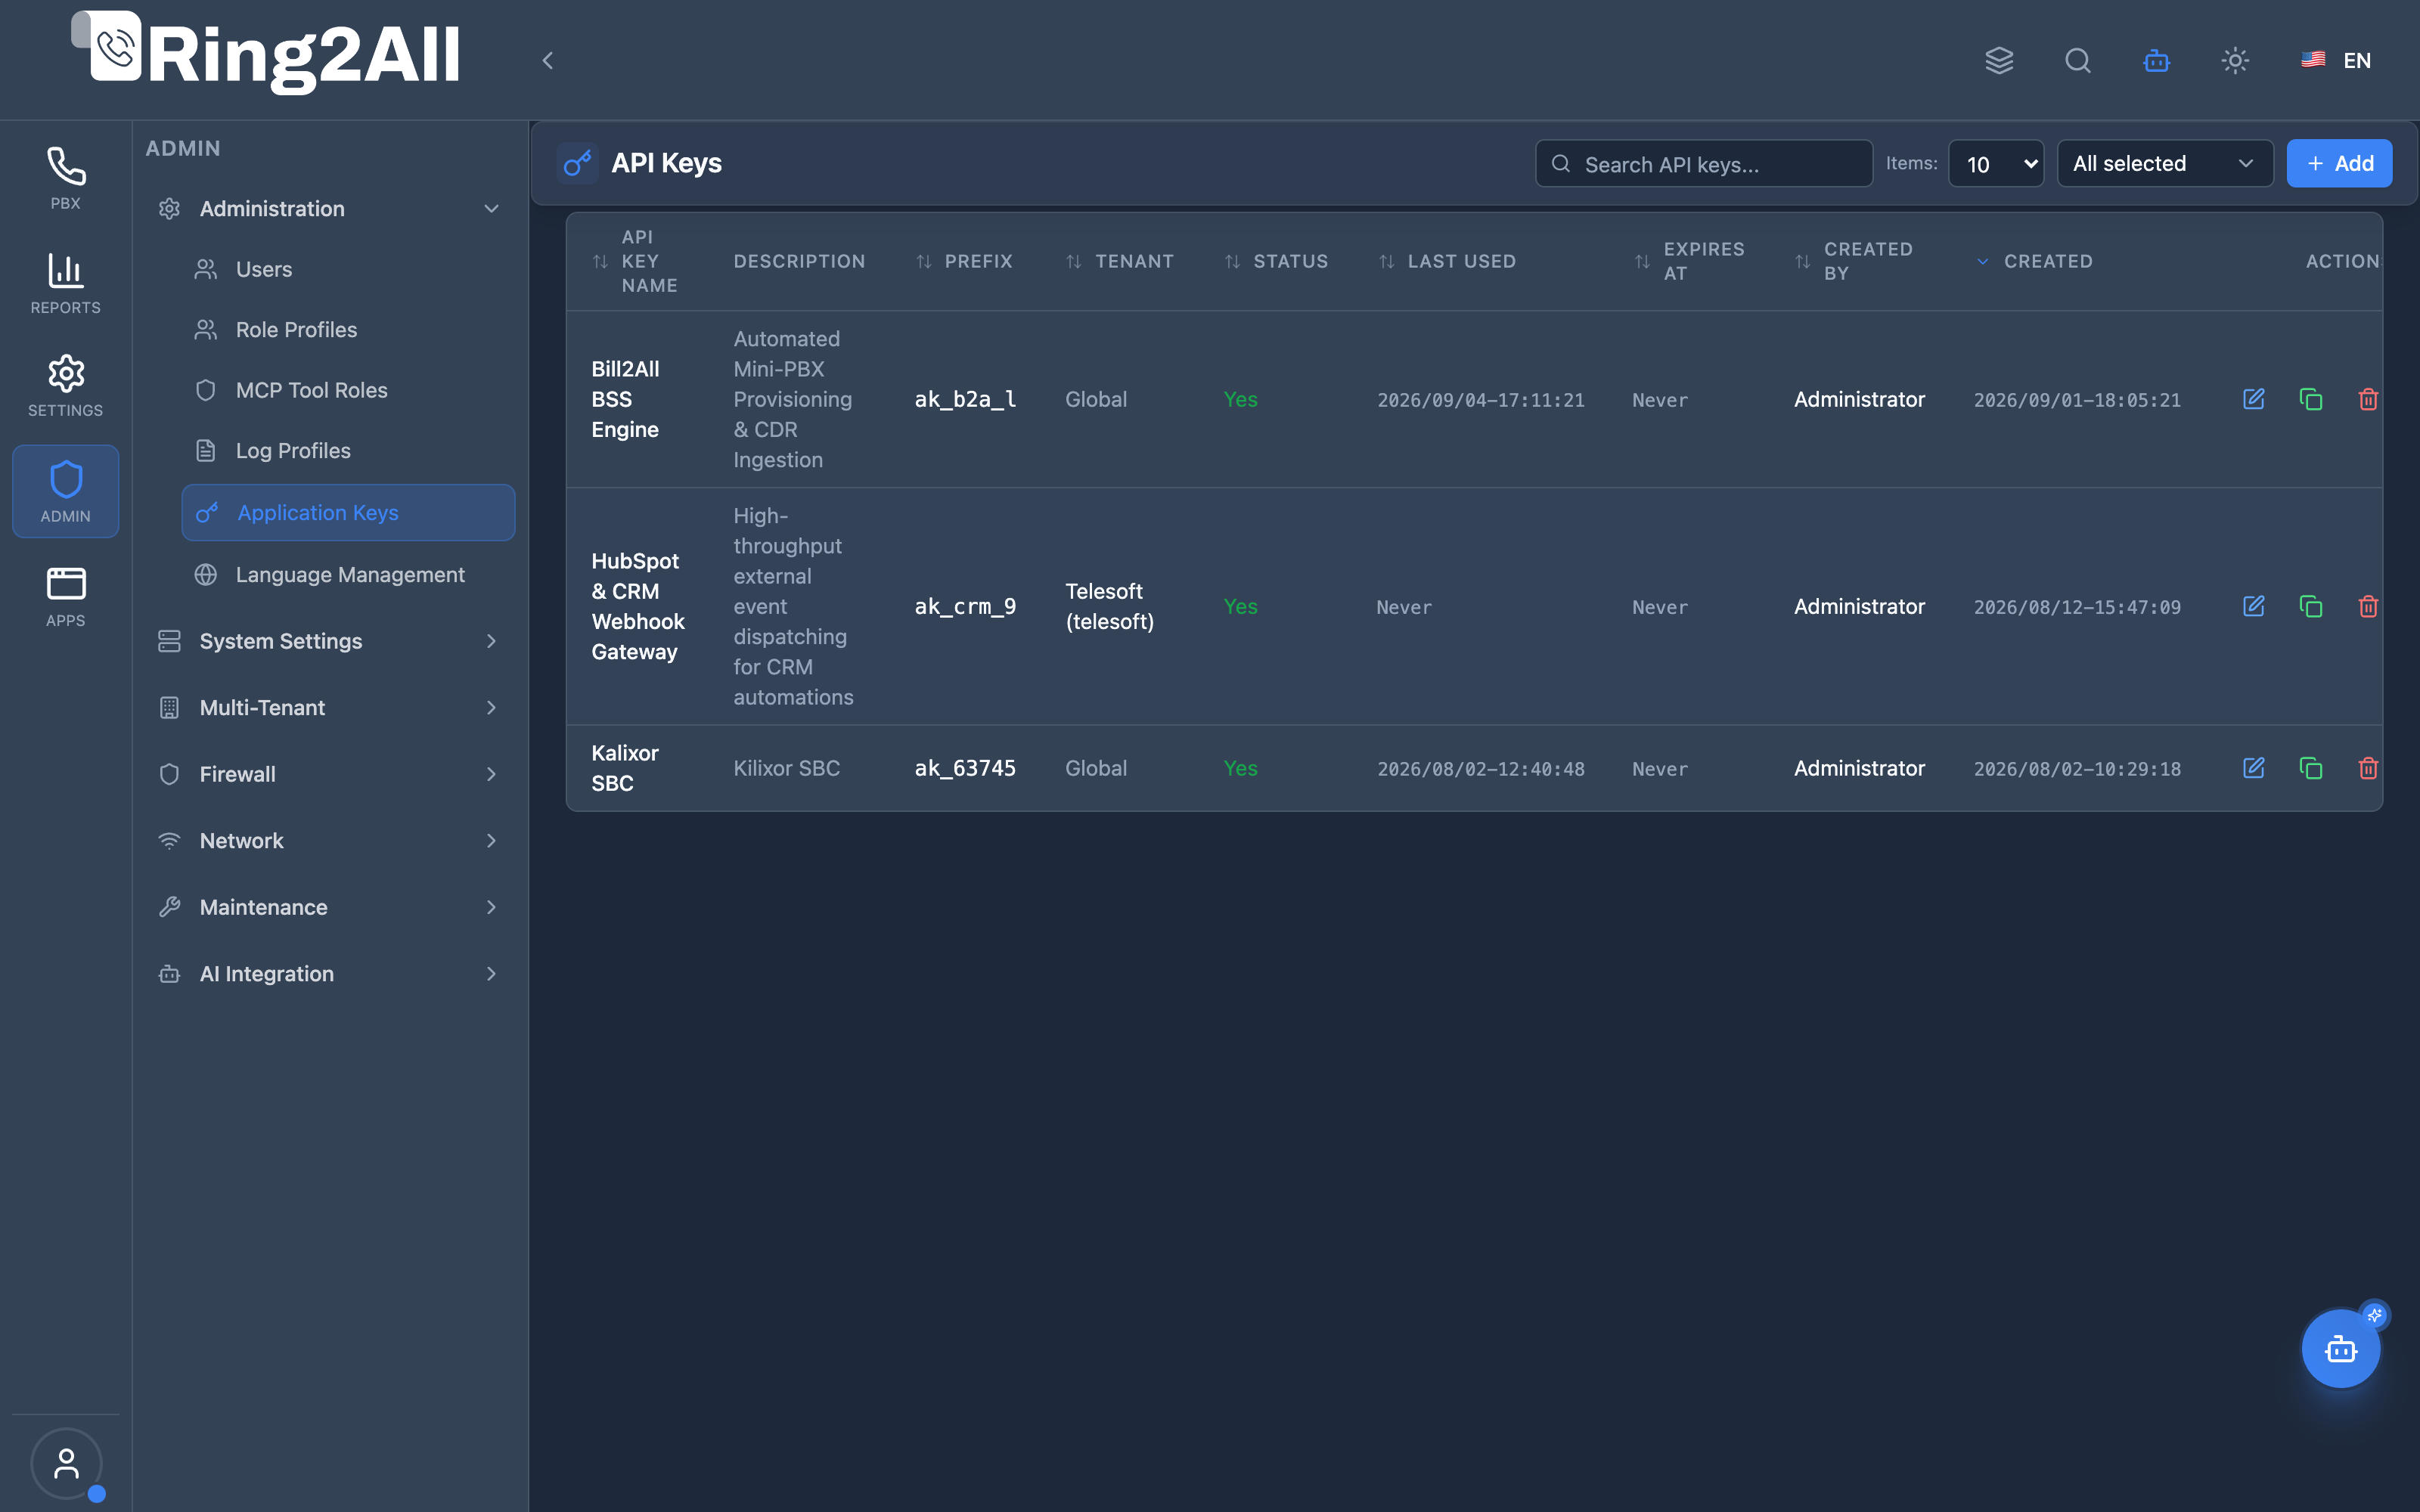Focus the Search API keys field
Image resolution: width=2420 pixels, height=1512 pixels.
tap(1703, 163)
